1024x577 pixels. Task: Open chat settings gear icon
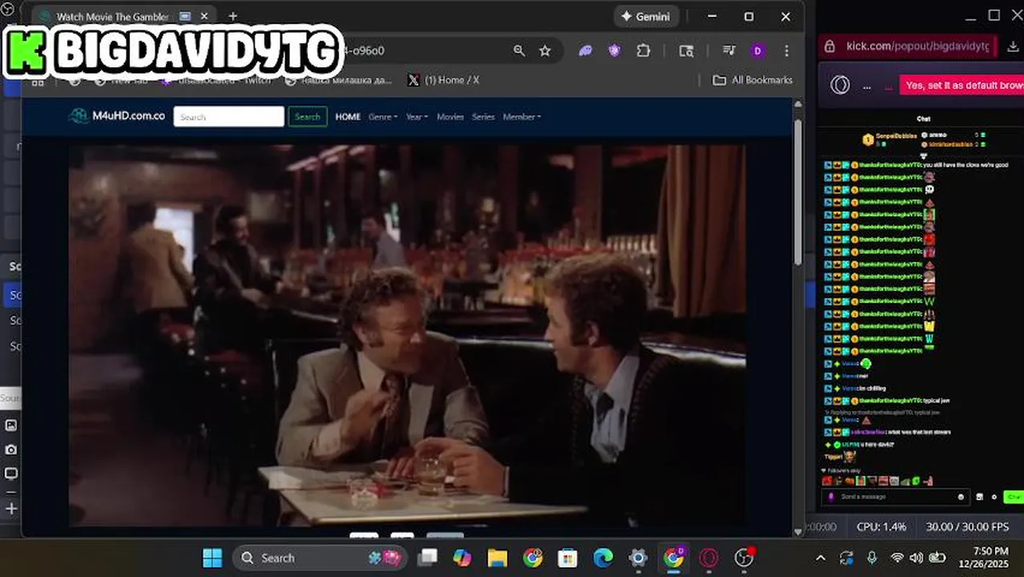point(994,497)
